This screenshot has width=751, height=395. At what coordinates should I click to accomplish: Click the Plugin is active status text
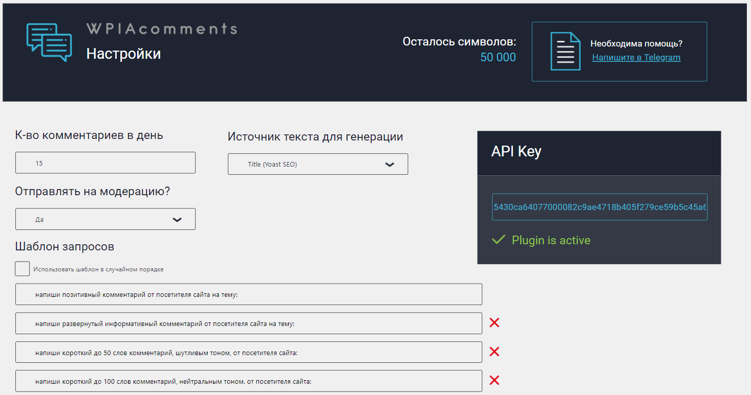pos(551,240)
